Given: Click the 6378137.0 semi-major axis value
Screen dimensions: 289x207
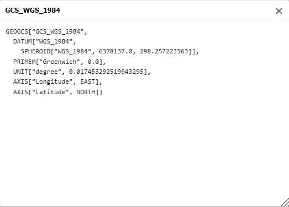Looking at the screenshot, I should [115, 51].
